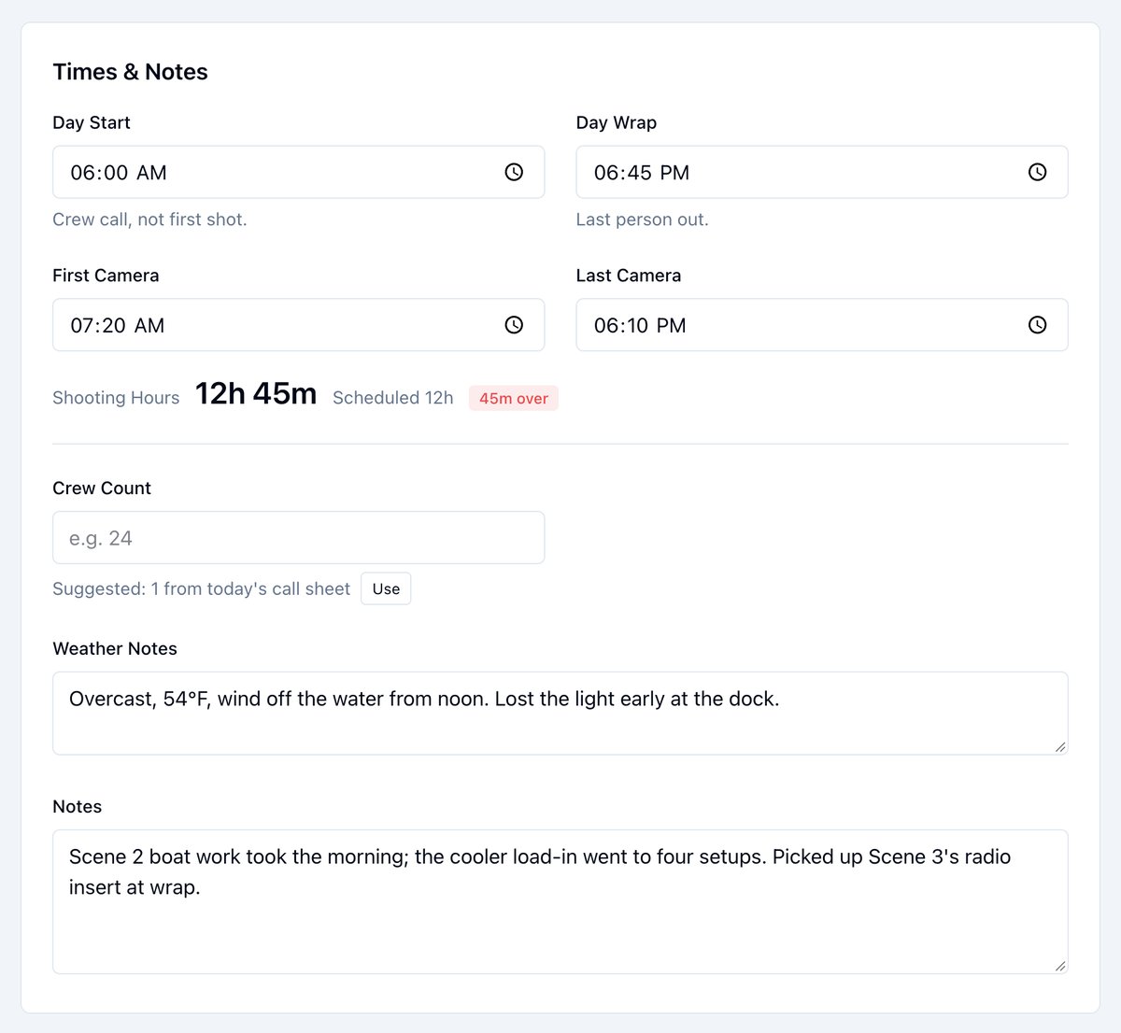Select the PM period in Day Wrap

[674, 173]
